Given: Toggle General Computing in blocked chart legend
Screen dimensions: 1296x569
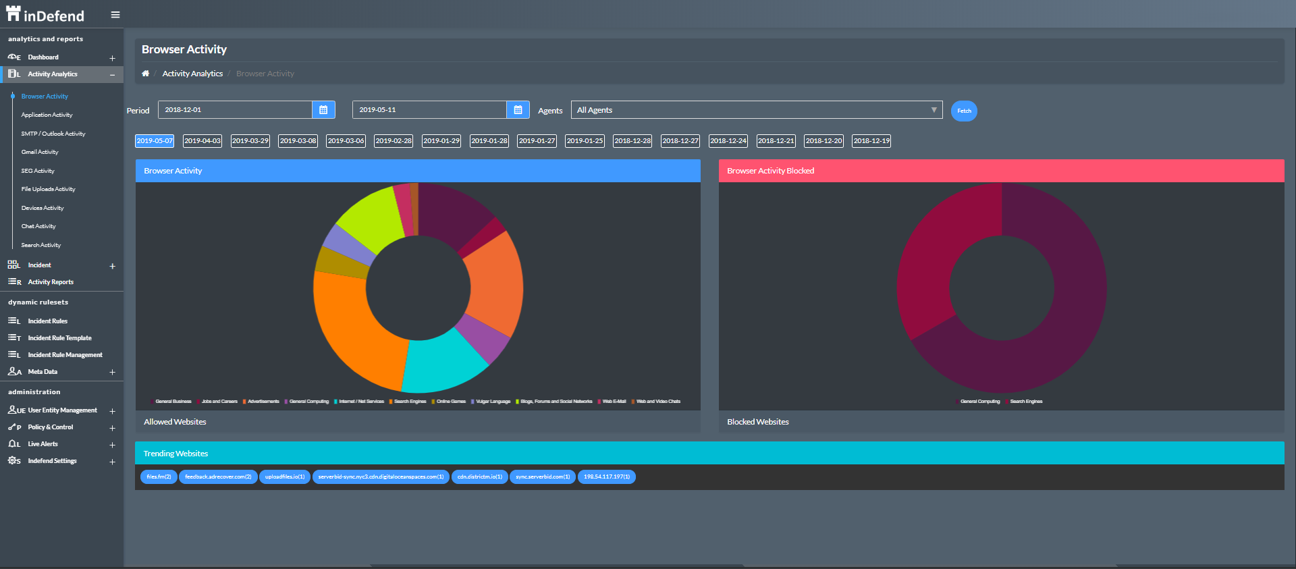Looking at the screenshot, I should pyautogui.click(x=979, y=402).
